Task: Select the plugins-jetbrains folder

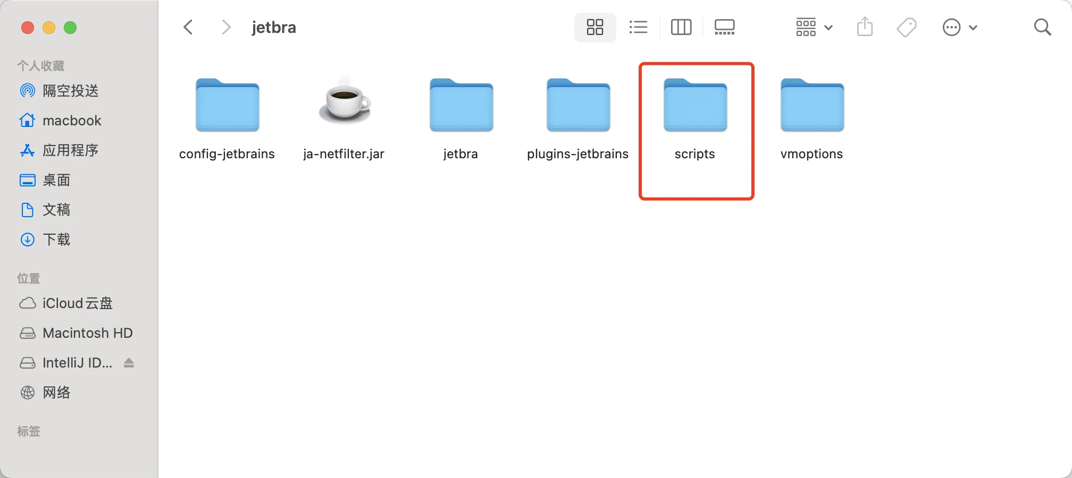Action: (x=578, y=105)
